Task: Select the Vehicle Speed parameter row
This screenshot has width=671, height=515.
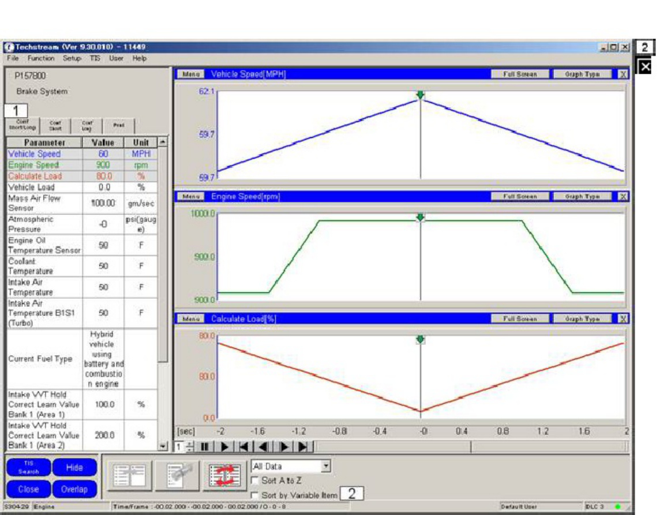Action: coord(82,153)
